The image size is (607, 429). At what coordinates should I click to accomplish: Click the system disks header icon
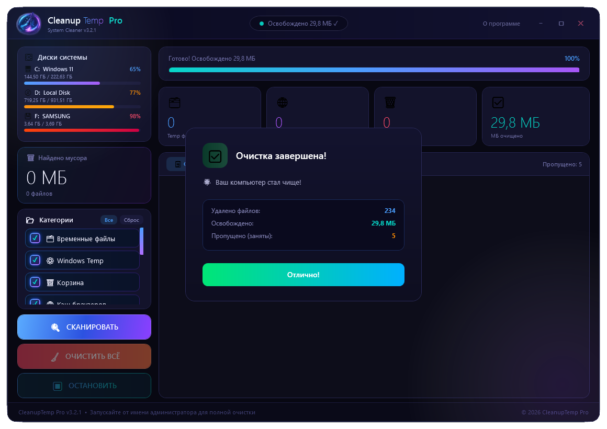click(x=29, y=58)
